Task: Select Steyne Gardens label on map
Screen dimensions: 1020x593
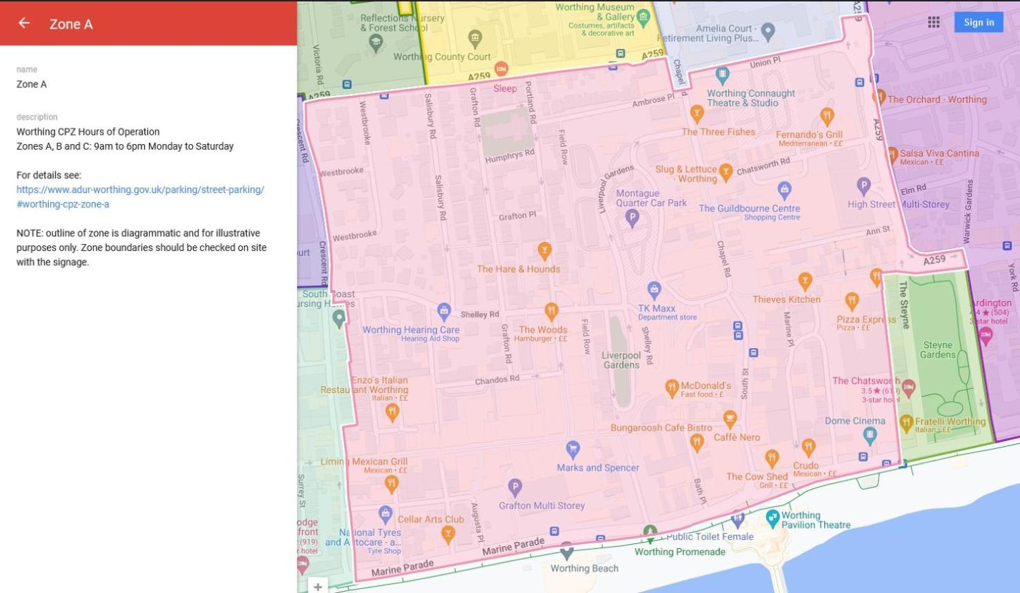Action: 937,350
